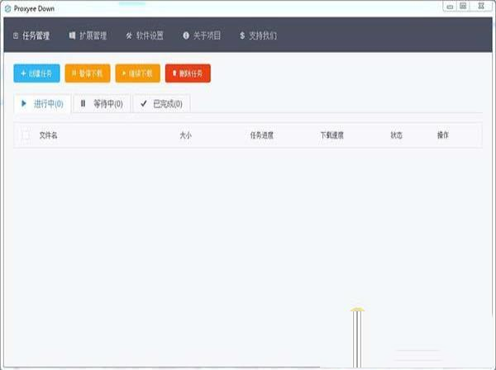Screen dimensions: 496x370
Task: Click the 状态 status column header
Action: coord(396,135)
